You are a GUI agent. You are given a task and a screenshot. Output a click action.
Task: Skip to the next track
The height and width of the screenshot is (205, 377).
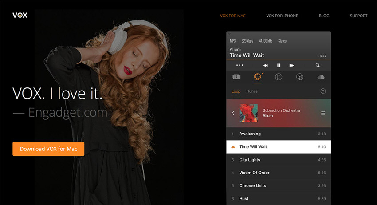pyautogui.click(x=291, y=65)
